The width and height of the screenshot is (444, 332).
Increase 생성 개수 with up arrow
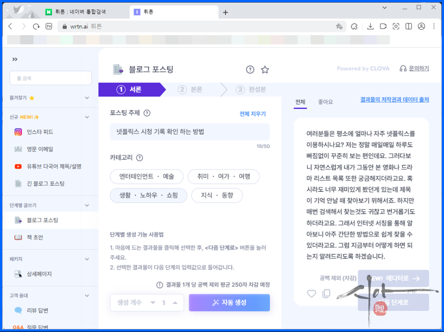pyautogui.click(x=175, y=303)
